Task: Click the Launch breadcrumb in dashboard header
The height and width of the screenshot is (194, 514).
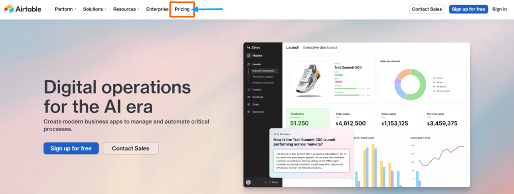Action: point(293,47)
